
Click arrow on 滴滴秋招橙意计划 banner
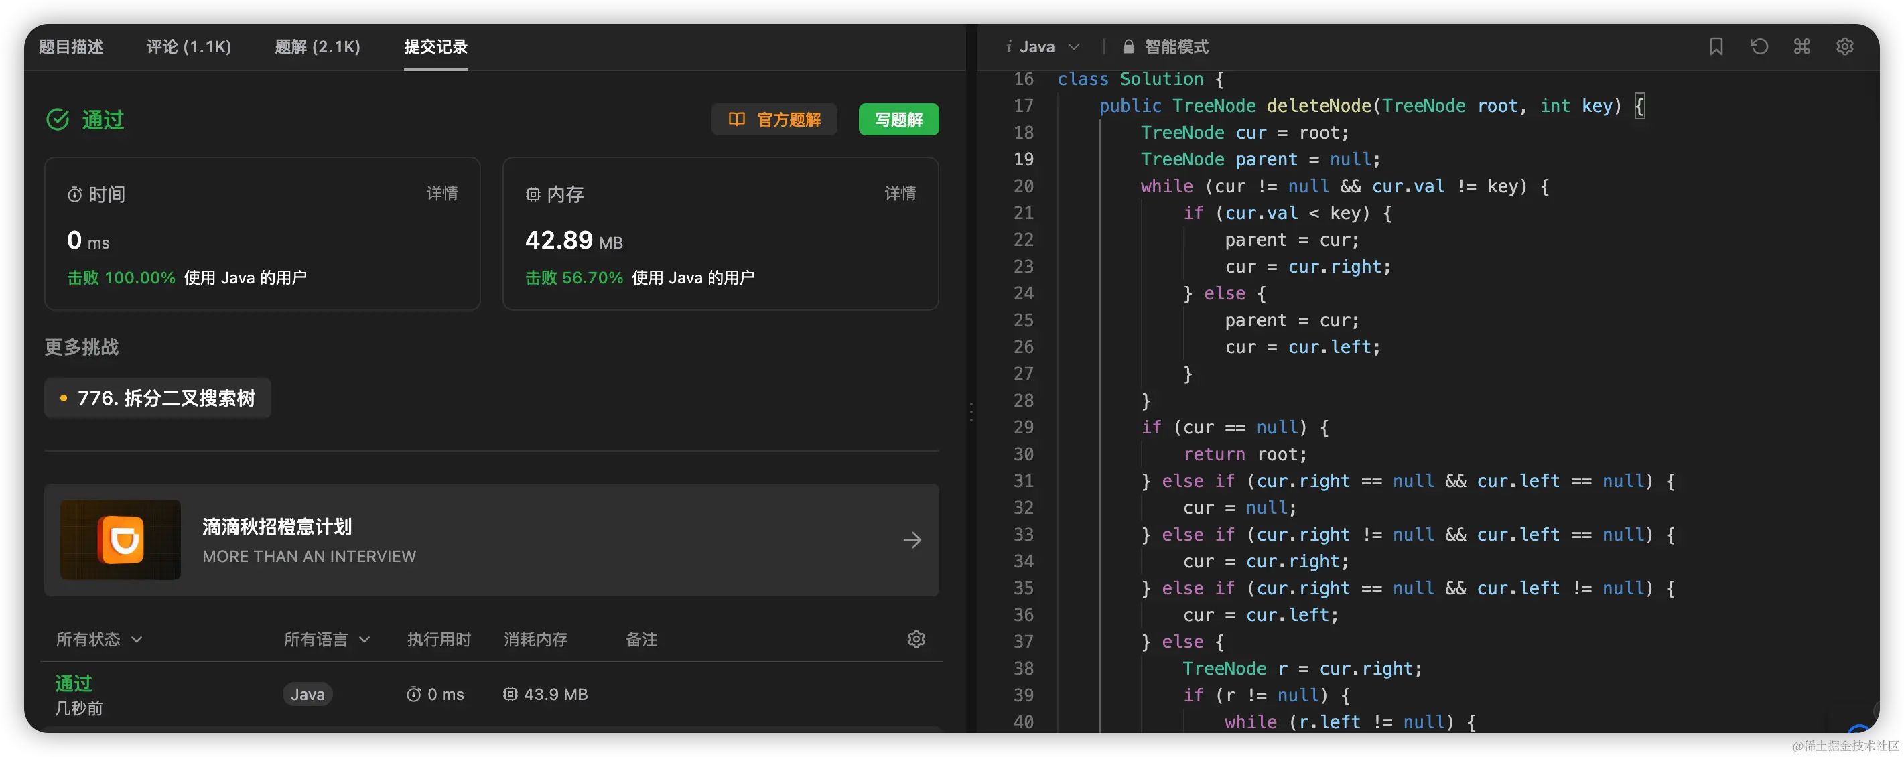[912, 540]
